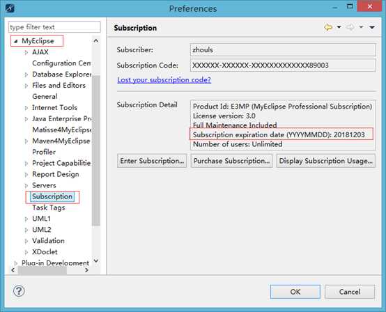Screen dimensions: 386x312
Task: Collapse the MyEclipse tree node
Action: pyautogui.click(x=16, y=41)
